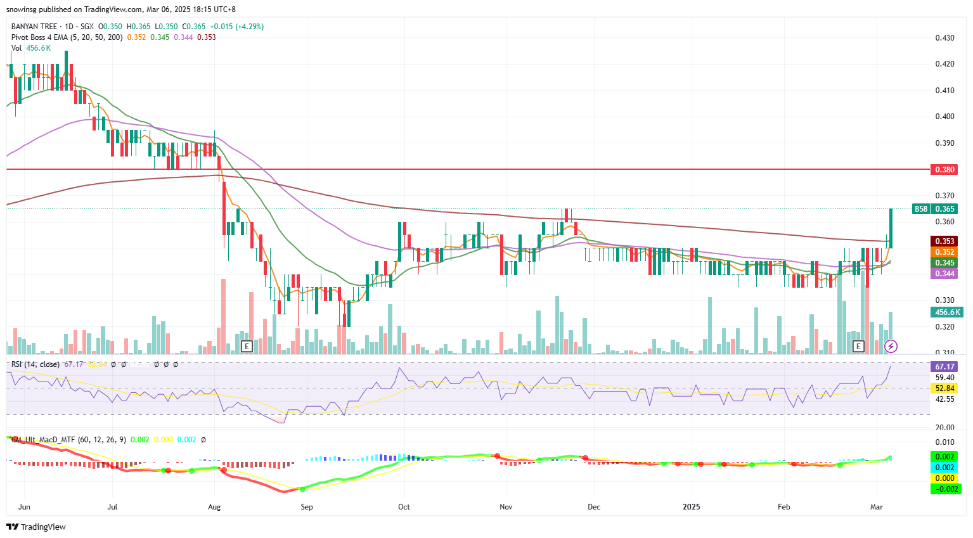
Task: Click the -0.002 MACD axis label
Action: [945, 489]
